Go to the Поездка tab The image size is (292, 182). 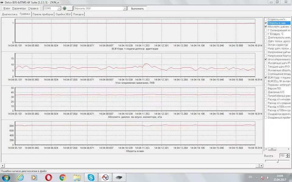[x=78, y=14]
